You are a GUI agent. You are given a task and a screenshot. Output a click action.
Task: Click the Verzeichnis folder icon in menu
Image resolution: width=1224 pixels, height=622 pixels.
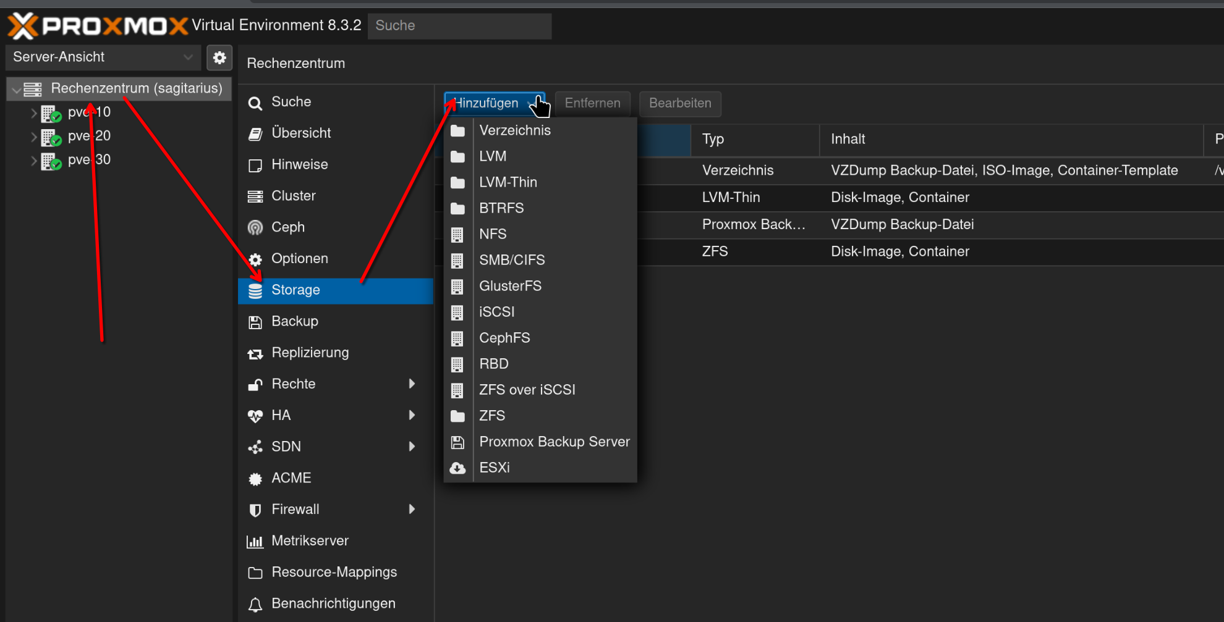(x=457, y=131)
